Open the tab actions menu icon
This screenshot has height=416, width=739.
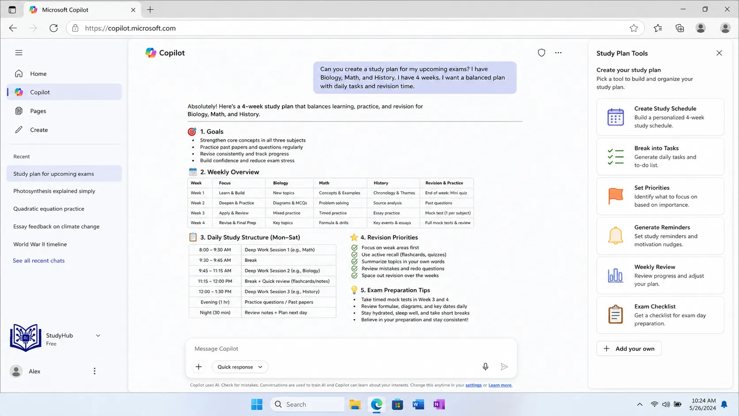click(12, 9)
